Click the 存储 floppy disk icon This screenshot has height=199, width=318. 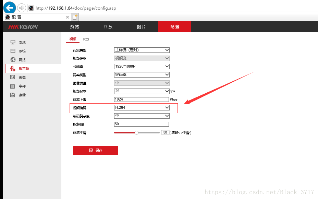[13, 95]
